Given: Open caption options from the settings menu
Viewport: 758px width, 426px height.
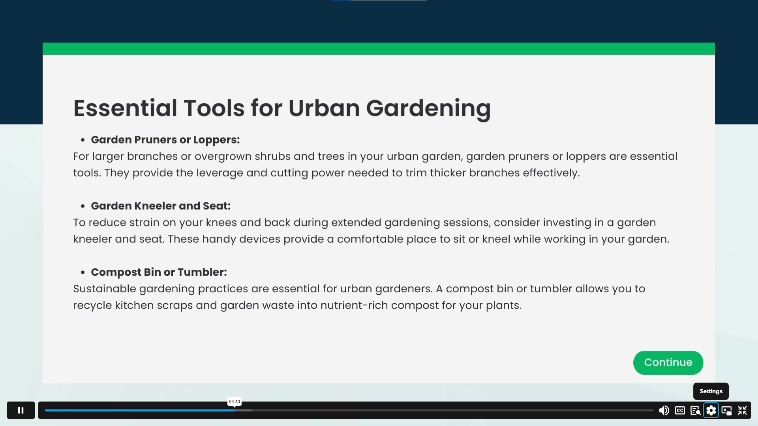Looking at the screenshot, I should click(711, 410).
